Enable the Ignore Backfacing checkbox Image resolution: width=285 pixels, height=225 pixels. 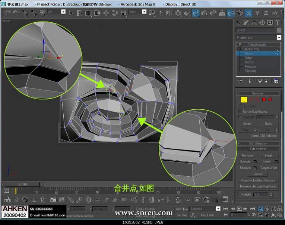(x=240, y=111)
